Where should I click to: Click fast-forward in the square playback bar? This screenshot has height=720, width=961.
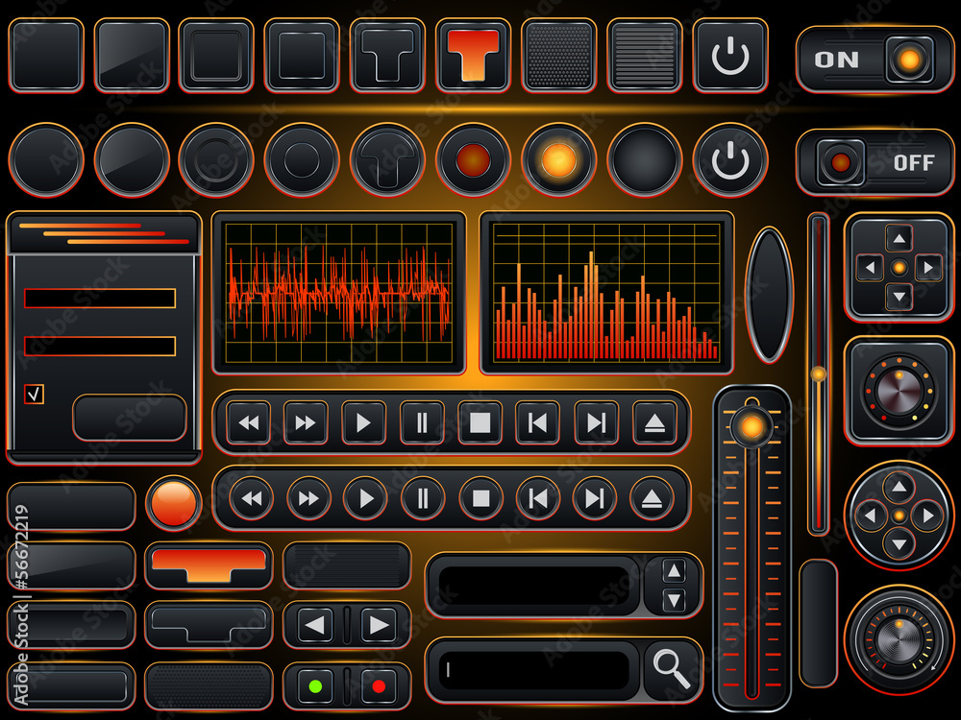306,422
